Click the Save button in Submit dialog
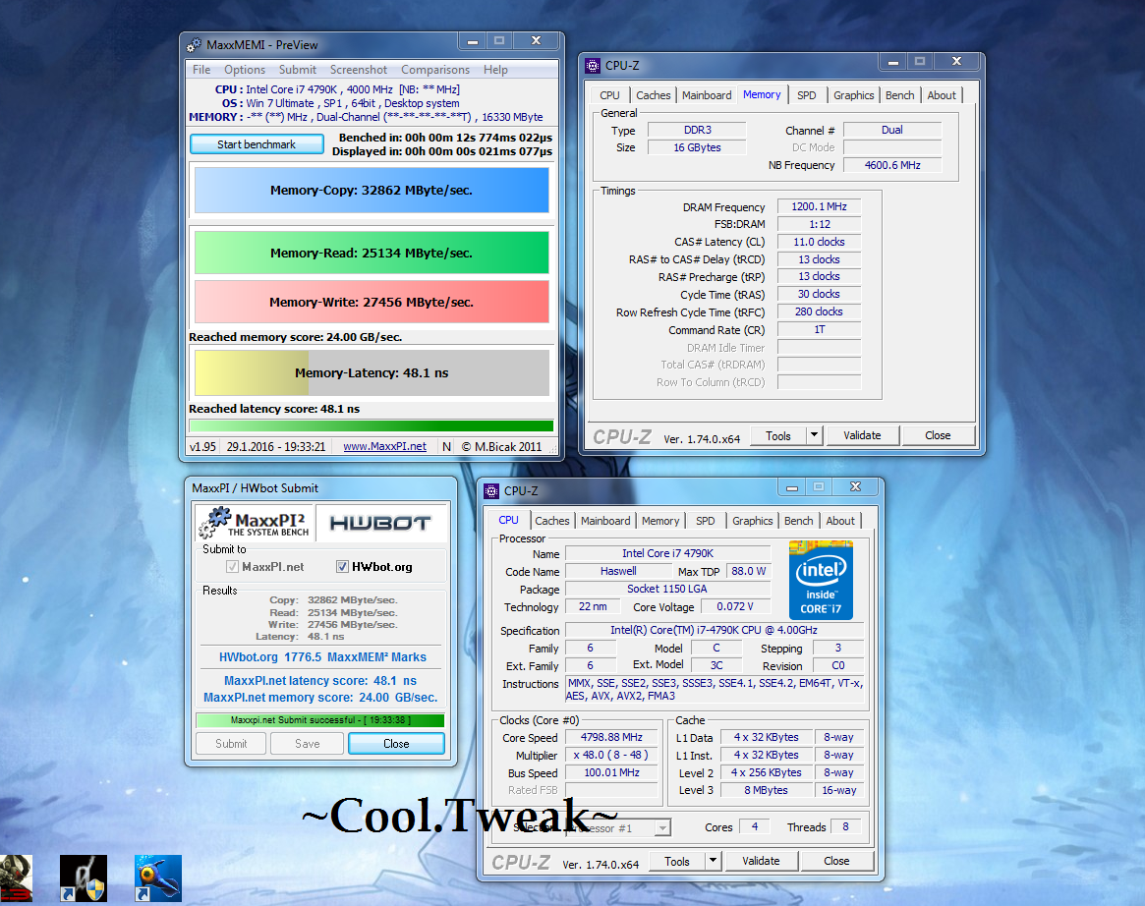The image size is (1145, 906). pyautogui.click(x=308, y=744)
